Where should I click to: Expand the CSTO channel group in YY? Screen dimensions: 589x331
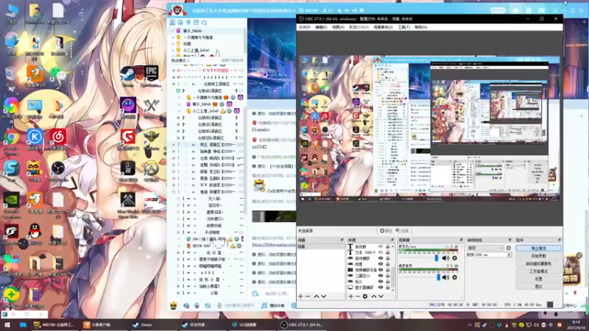174,70
